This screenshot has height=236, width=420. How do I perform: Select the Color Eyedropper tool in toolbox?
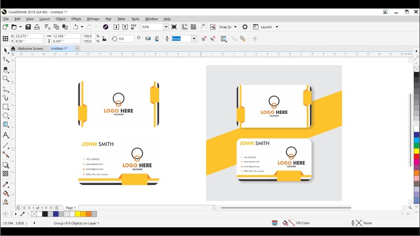point(5,185)
